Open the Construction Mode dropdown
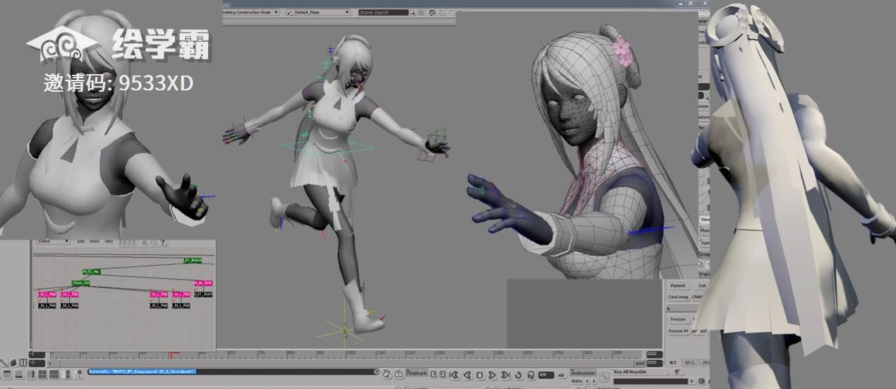Screen dimensions: 896x389 click(251, 12)
